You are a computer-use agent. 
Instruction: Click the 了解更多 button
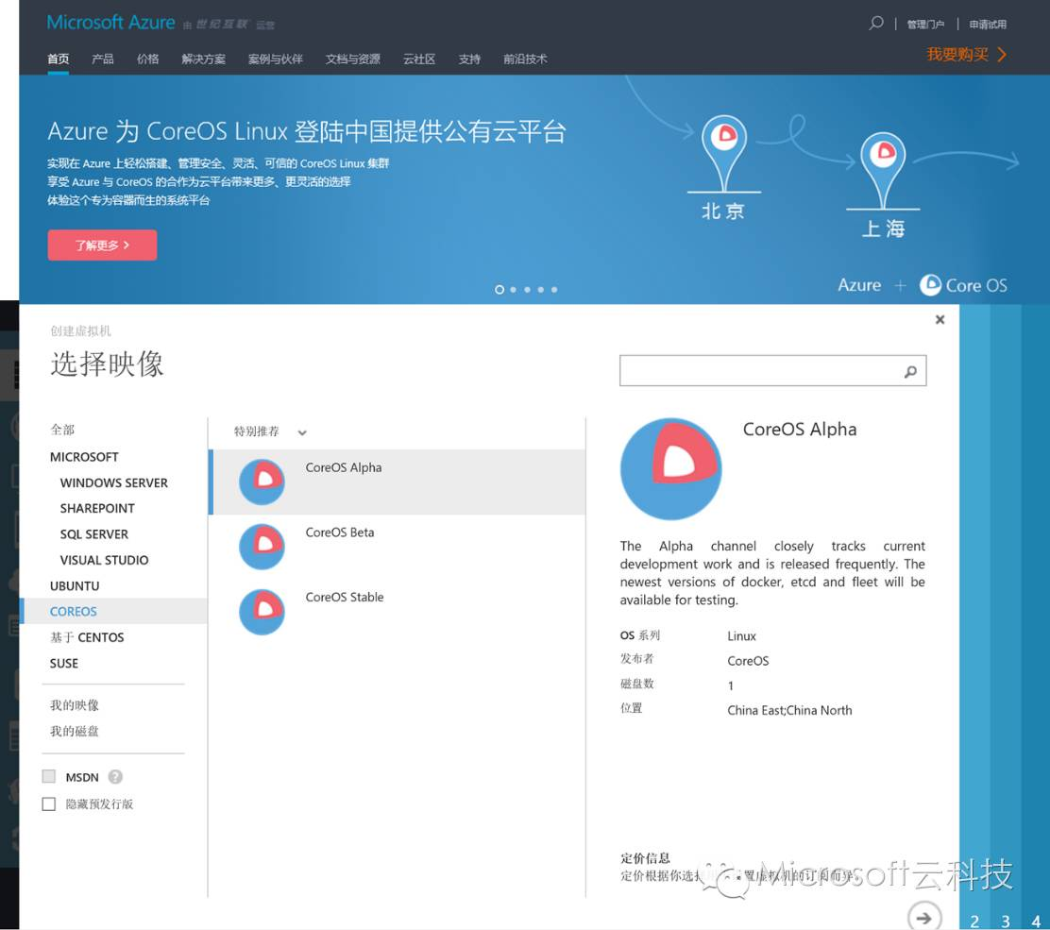click(x=103, y=245)
